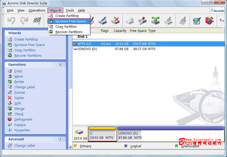
Task: Click the Resize operation icon
Action: click(10, 81)
